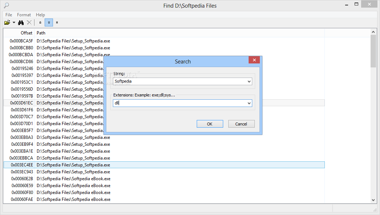The height and width of the screenshot is (215, 380).
Task: Select highlighted row with offset 0x003EC4EE
Action: [x=164, y=165]
